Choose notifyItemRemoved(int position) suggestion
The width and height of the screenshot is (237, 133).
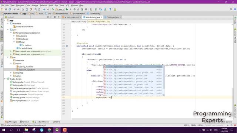coord(133,75)
